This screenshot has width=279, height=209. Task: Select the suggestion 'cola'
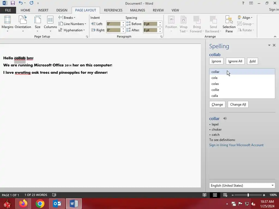(x=242, y=78)
